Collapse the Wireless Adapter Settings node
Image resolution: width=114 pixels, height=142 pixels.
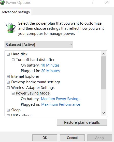click(x=8, y=88)
